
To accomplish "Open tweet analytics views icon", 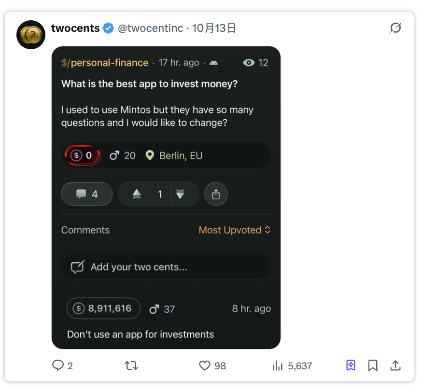I will click(278, 365).
